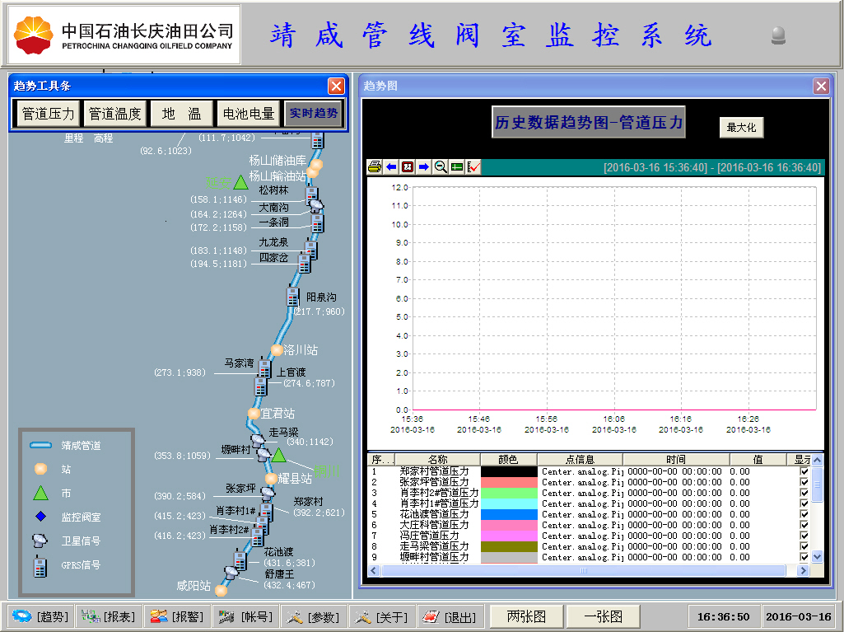This screenshot has height=632, width=844.
Task: Uncheck display box for 大庄科管道压力
Action: pyautogui.click(x=804, y=526)
